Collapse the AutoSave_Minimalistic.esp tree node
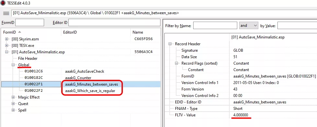Viewport: 317px width, 127px height. coord(7,52)
